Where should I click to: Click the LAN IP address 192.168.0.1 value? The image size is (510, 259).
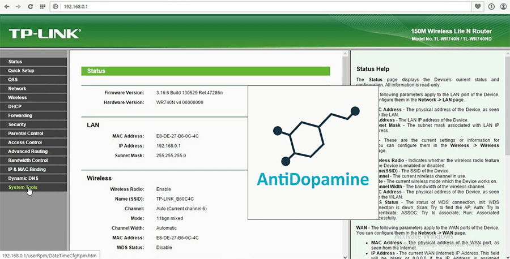(168, 146)
